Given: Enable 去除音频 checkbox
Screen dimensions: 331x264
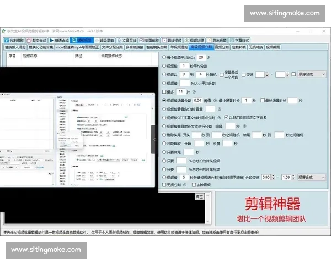Looking at the screenshot, I should tap(194, 185).
